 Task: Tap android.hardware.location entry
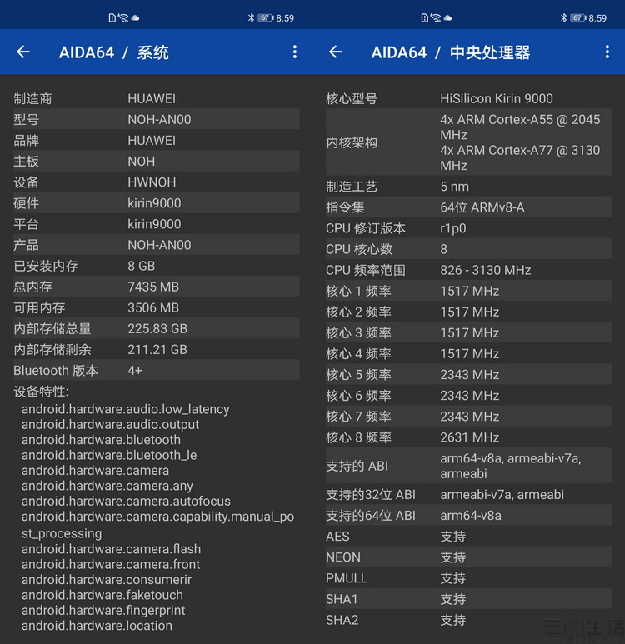pos(97,626)
